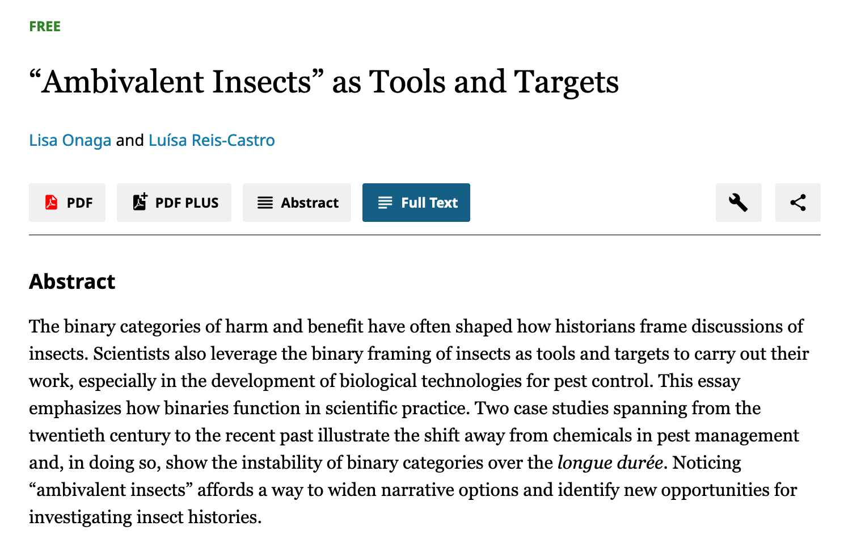Click the Abstract section heading
Image resolution: width=844 pixels, height=547 pixels.
pyautogui.click(x=72, y=281)
